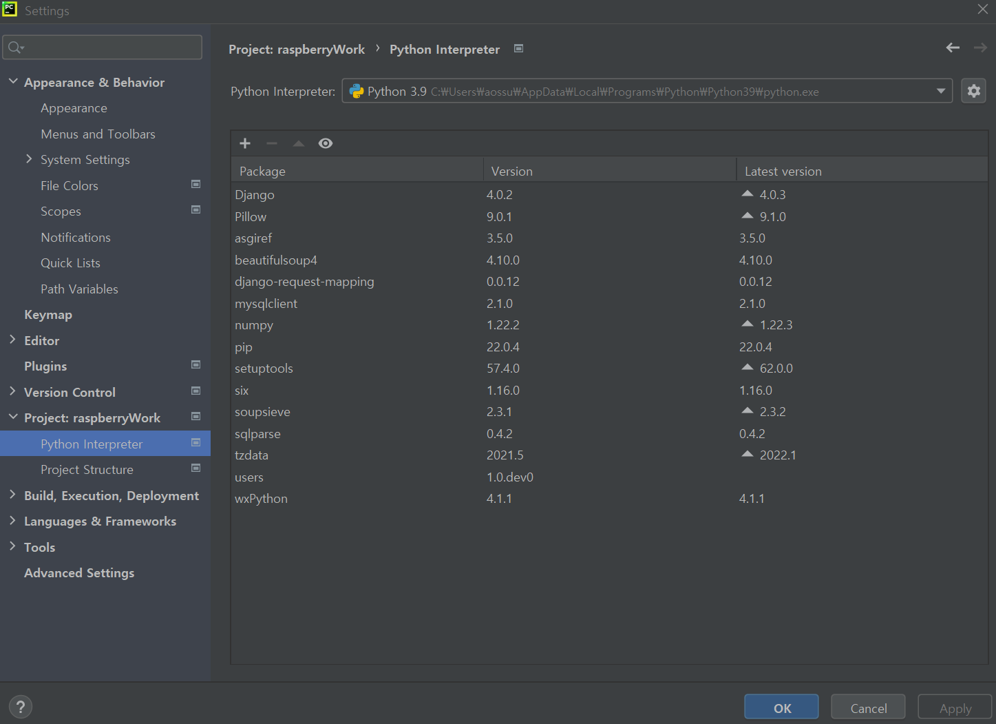The height and width of the screenshot is (724, 996).
Task: Select Project Structure settings page
Action: (x=87, y=470)
